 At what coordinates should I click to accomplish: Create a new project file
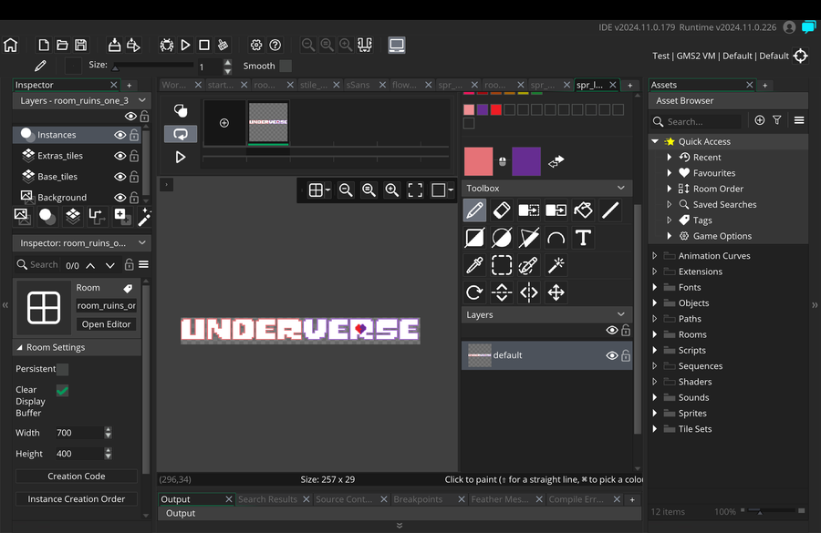(44, 45)
